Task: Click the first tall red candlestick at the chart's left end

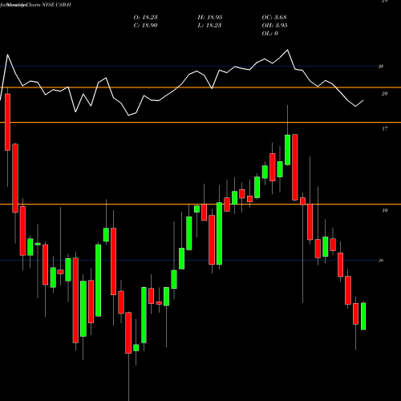Action: [x=7, y=122]
